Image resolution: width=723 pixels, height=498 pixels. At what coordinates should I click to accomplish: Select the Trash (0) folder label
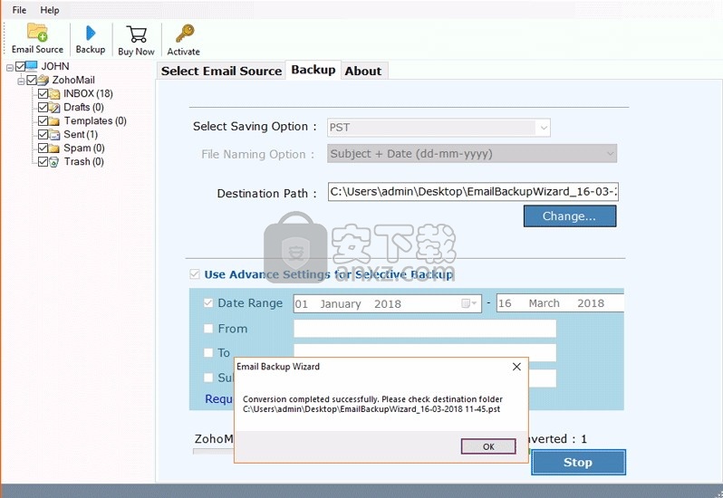[x=84, y=162]
